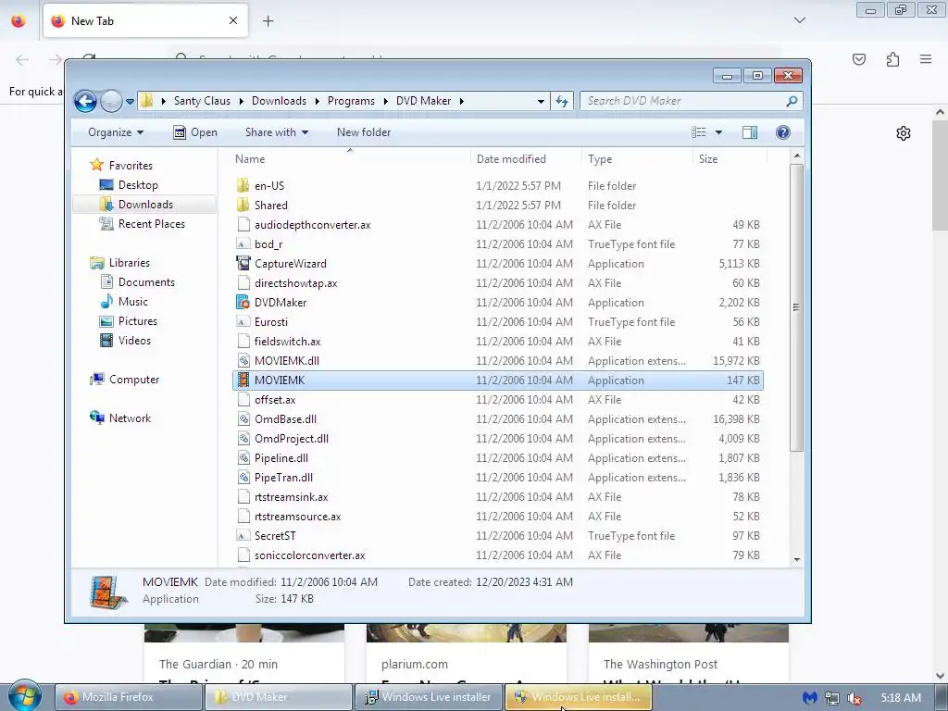
Task: Click the New folder button
Action: (x=363, y=132)
